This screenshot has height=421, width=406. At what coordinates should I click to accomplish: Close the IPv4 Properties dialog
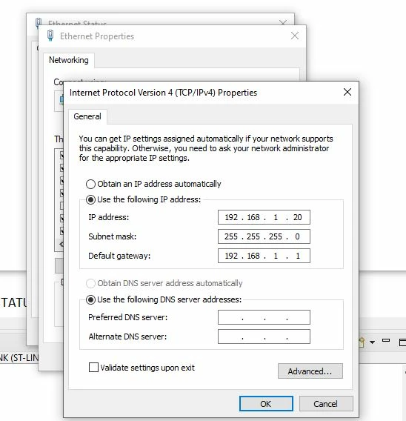(x=347, y=92)
